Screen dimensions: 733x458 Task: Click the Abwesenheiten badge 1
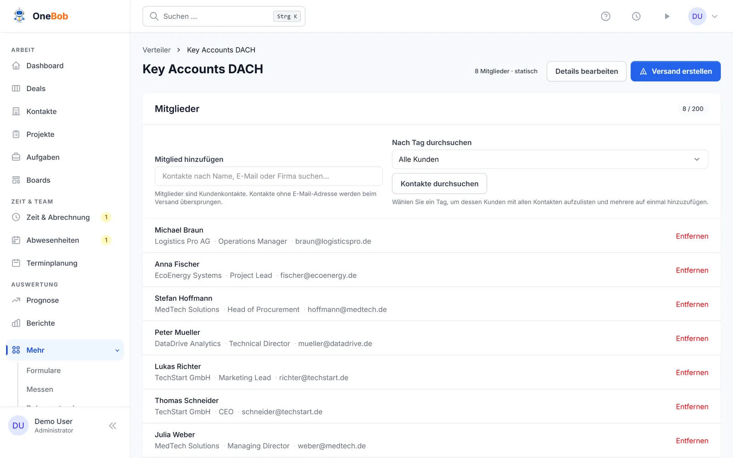coord(106,240)
